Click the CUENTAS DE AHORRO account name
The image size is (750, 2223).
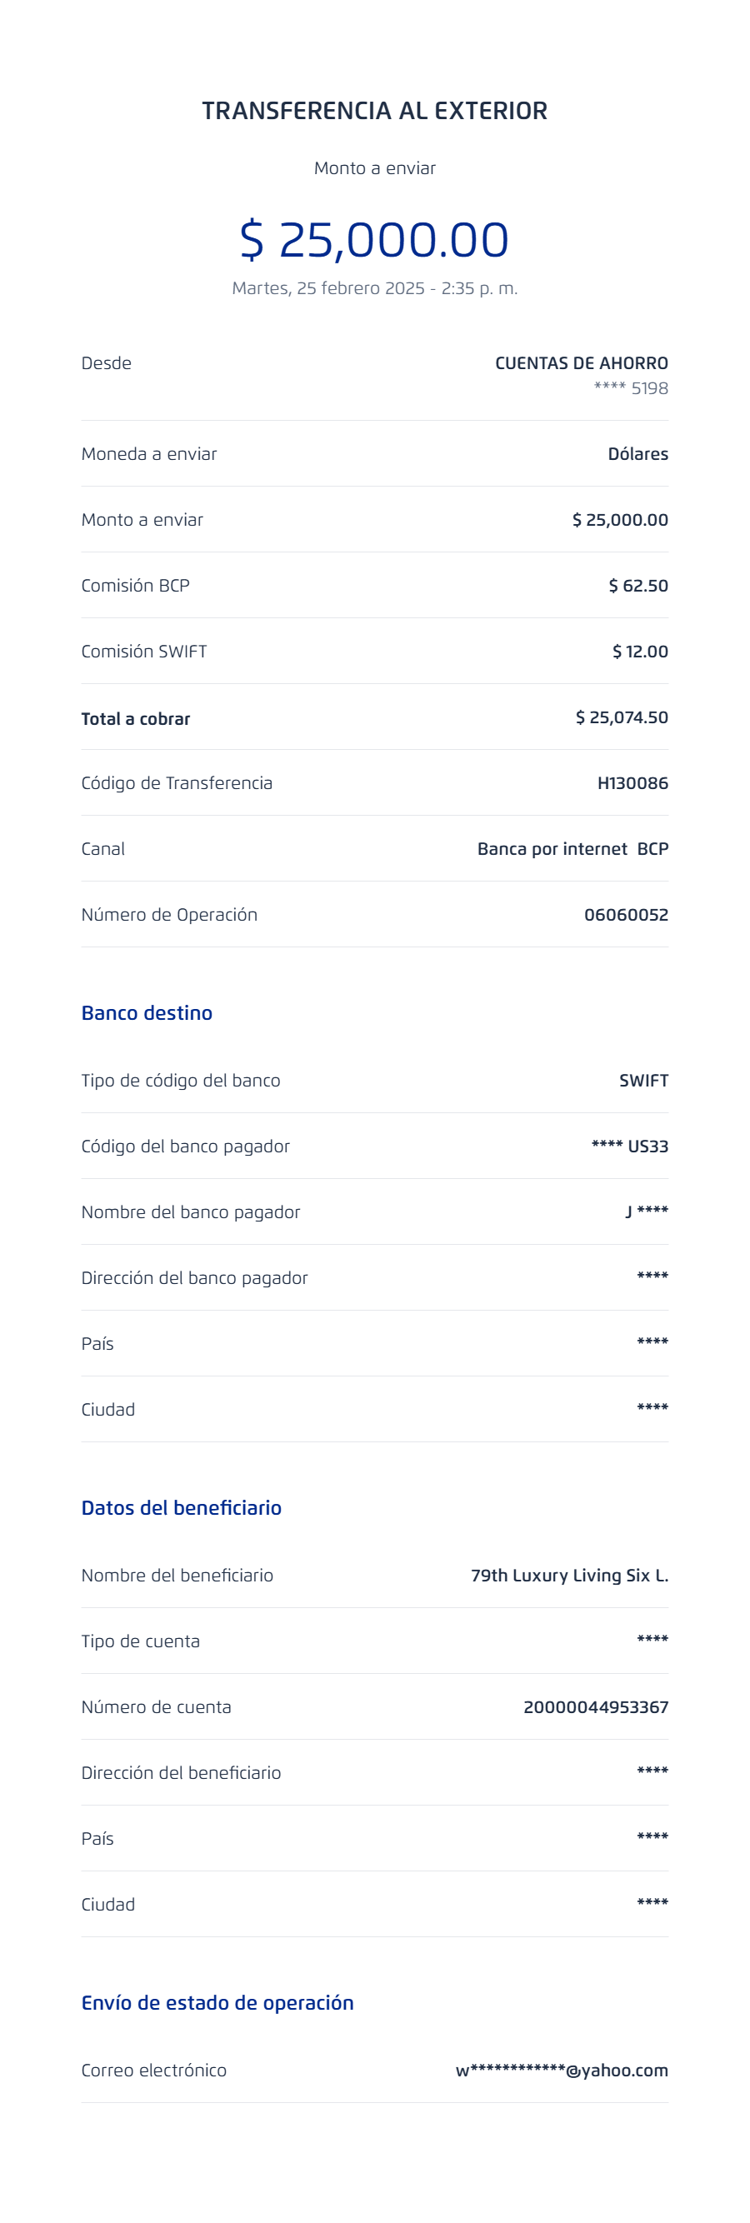(581, 363)
